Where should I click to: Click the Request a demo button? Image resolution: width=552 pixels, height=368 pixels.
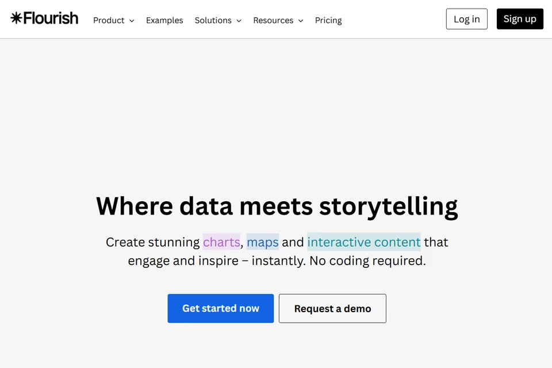coord(332,308)
